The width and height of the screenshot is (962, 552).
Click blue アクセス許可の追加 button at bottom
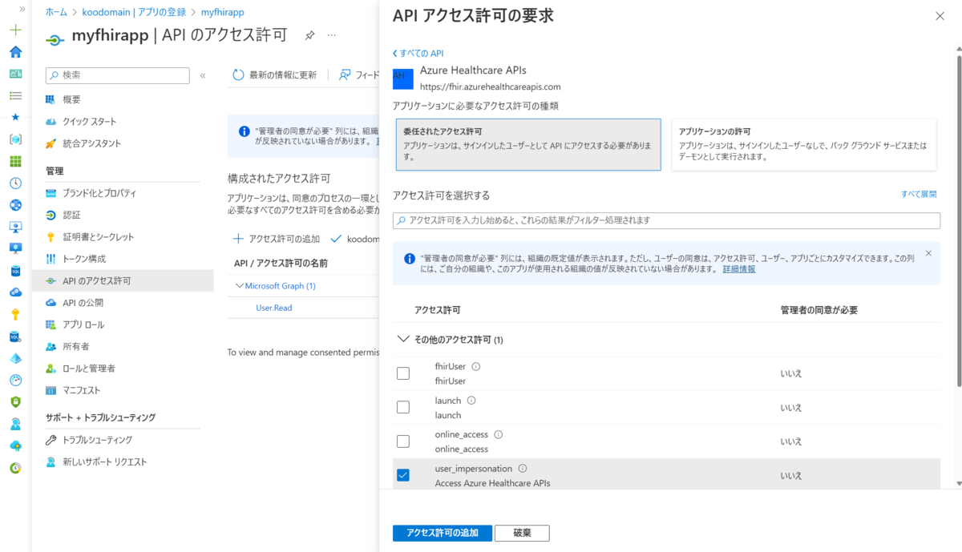coord(443,533)
